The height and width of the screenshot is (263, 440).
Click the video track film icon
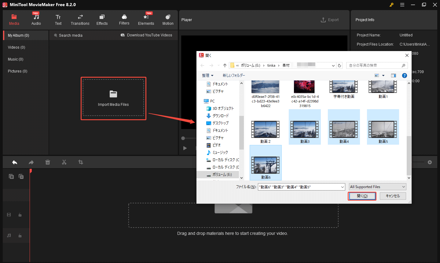pos(9,215)
